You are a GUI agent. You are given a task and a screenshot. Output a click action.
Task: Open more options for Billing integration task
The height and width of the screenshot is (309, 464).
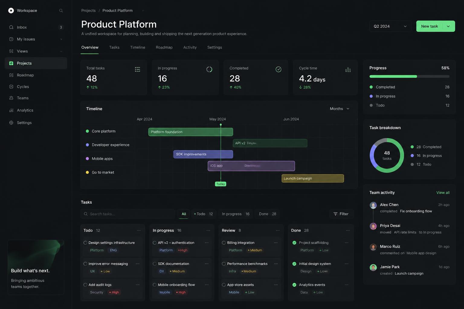coord(276,243)
